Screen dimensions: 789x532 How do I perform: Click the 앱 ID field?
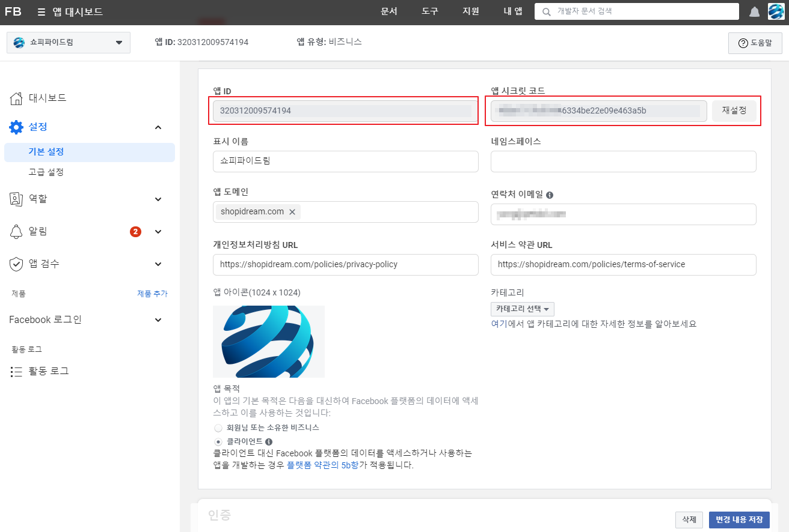coord(346,110)
